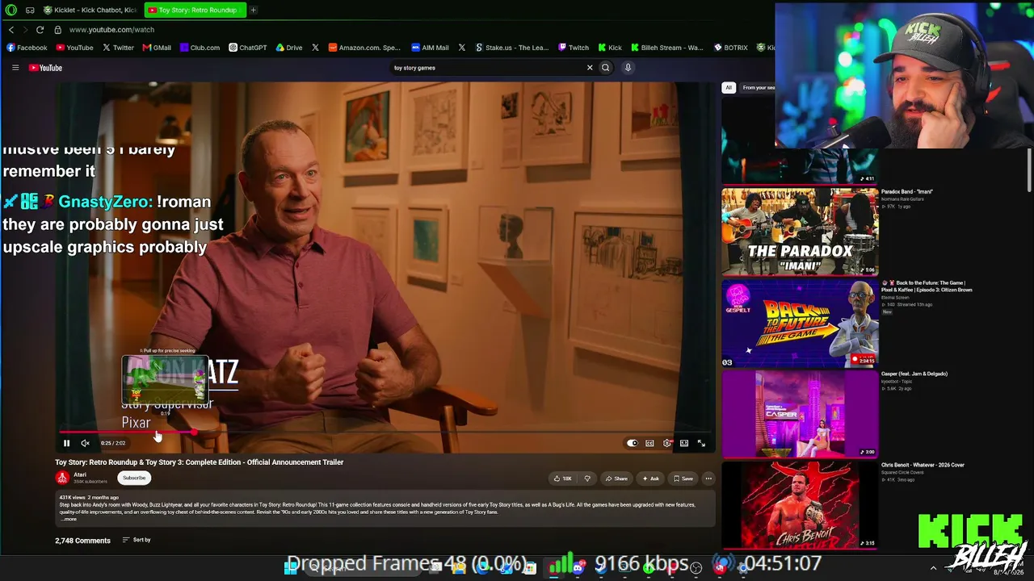This screenshot has height=581, width=1034.
Task: Open the Windows Start menu
Action: tap(291, 568)
